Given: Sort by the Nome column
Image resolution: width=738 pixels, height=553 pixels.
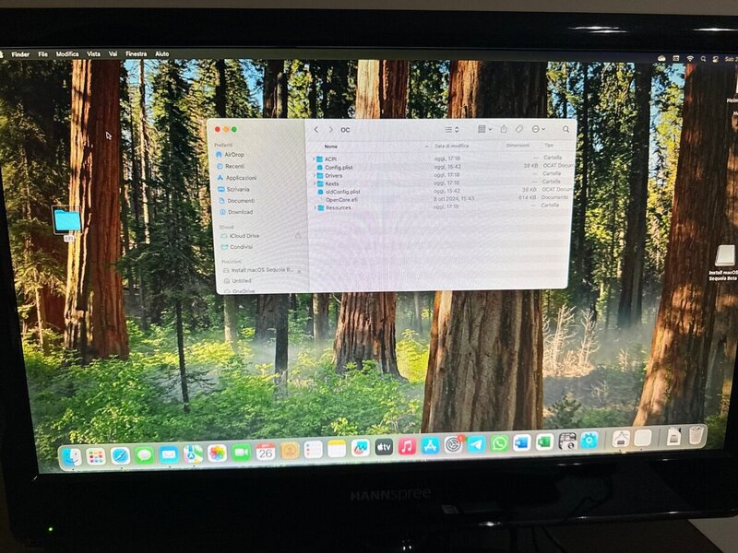Looking at the screenshot, I should [x=331, y=147].
